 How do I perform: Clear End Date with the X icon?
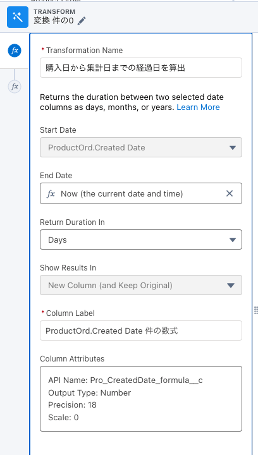point(230,193)
